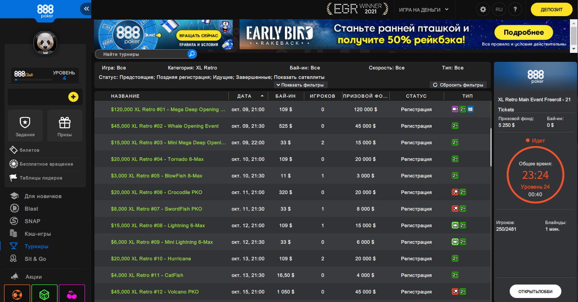Click the 6-Max table icon in Lightning 6-Max row
The width and height of the screenshot is (578, 302).
click(x=455, y=225)
